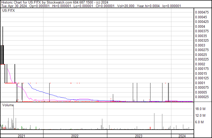Image resolution: width=212 pixels, height=138 pixels.
Task: Click the 0.0002 price axis label
Action: (200, 64)
